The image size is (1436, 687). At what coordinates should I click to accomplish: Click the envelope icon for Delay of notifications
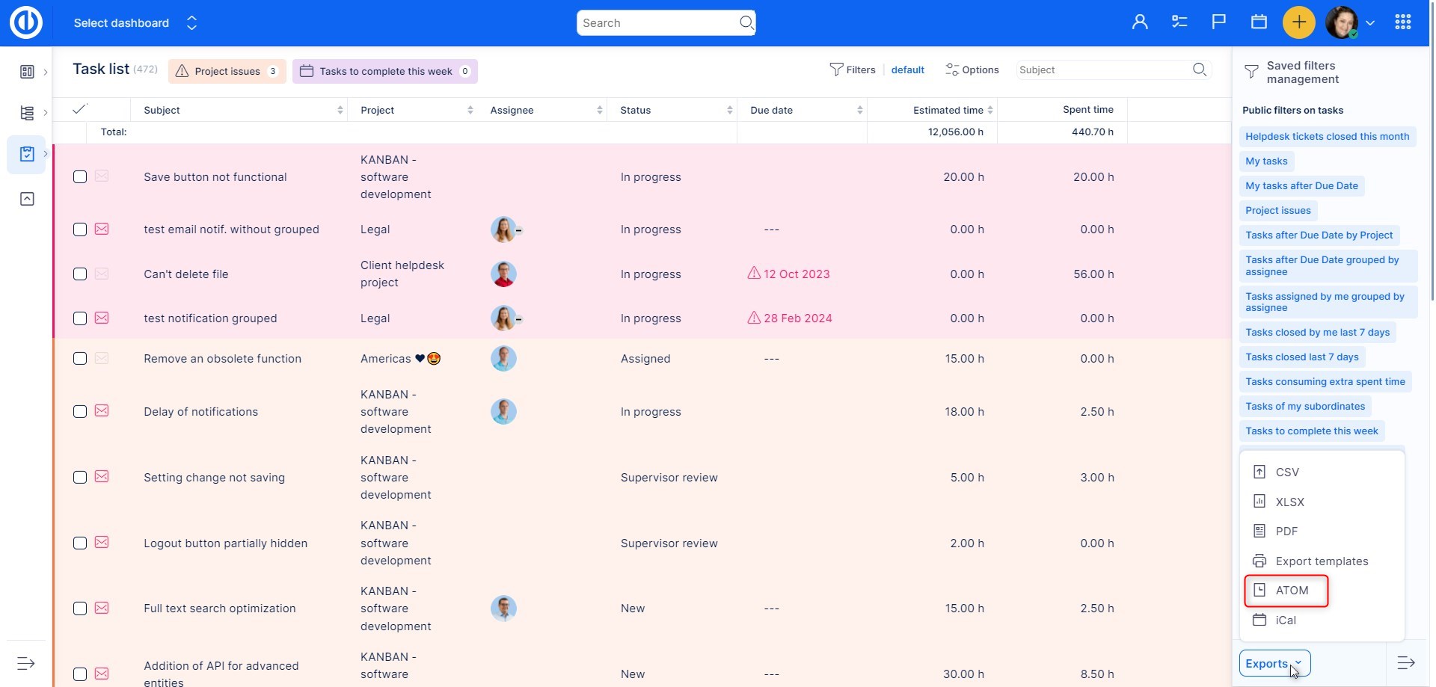point(102,411)
